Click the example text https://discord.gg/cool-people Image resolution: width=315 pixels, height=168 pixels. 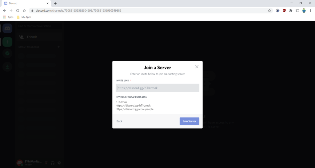(134, 109)
